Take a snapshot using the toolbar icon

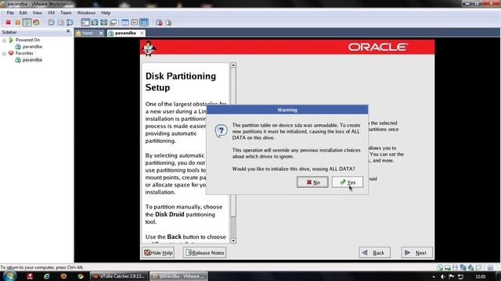click(x=51, y=23)
